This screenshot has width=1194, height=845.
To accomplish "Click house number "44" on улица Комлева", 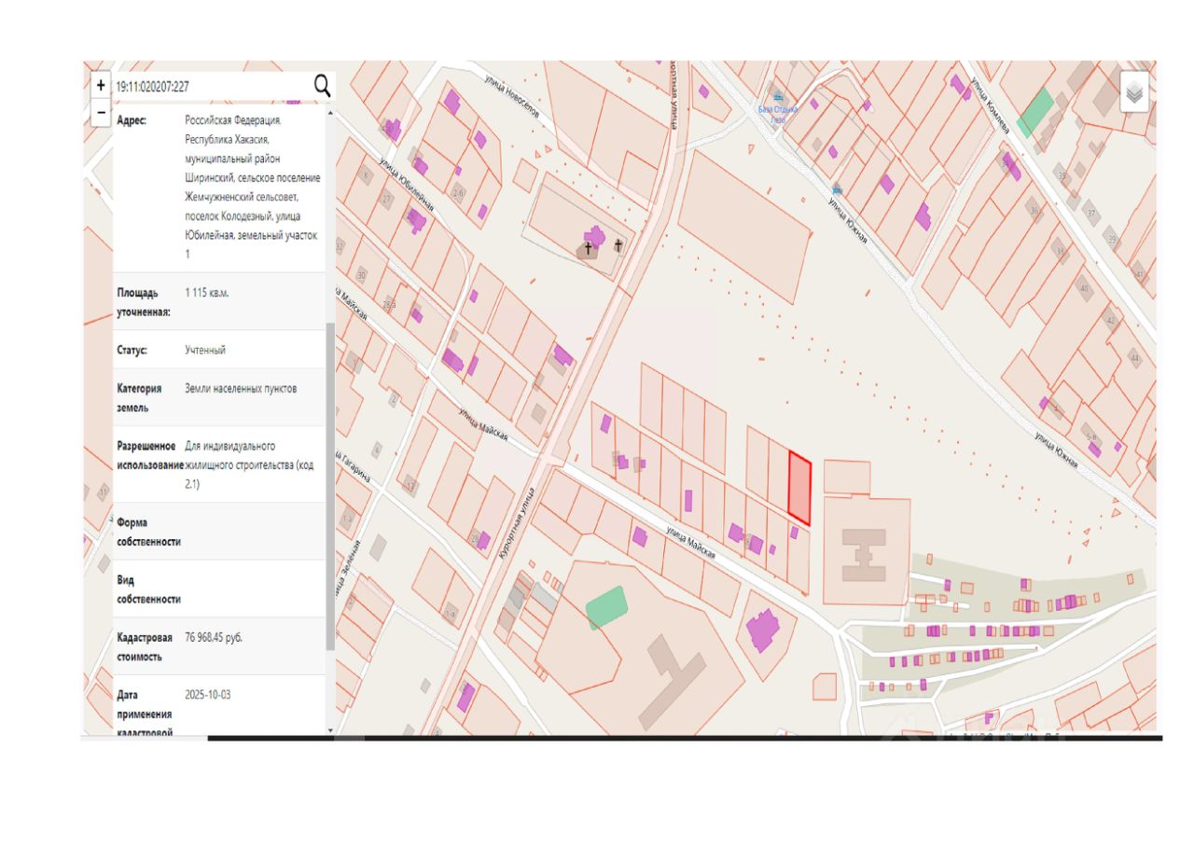I will click(x=1134, y=358).
